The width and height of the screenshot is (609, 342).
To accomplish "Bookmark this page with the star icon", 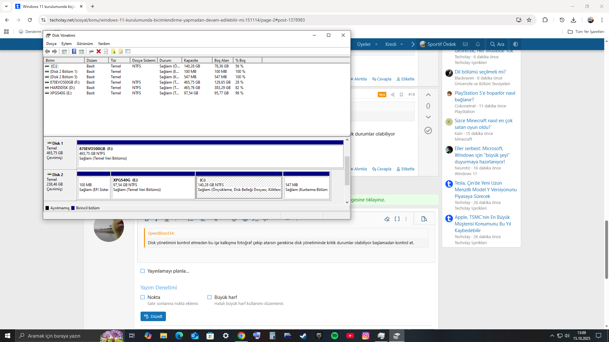I will coord(529,20).
